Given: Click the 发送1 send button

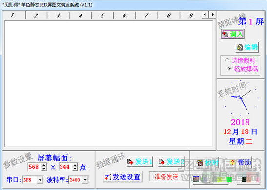Looking at the screenshot, I should (140, 162).
